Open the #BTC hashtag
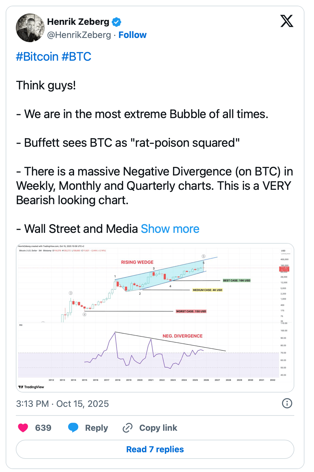 (x=76, y=57)
